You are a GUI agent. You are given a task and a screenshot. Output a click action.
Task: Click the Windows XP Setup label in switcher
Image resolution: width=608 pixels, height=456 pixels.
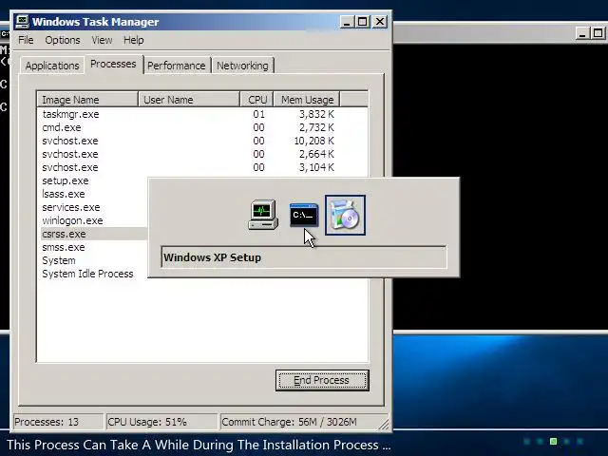coord(212,257)
